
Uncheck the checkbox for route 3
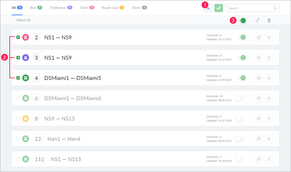18,58
